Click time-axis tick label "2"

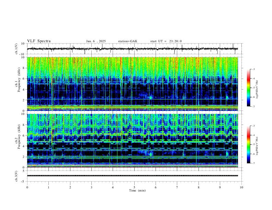pyautogui.click(x=70, y=187)
